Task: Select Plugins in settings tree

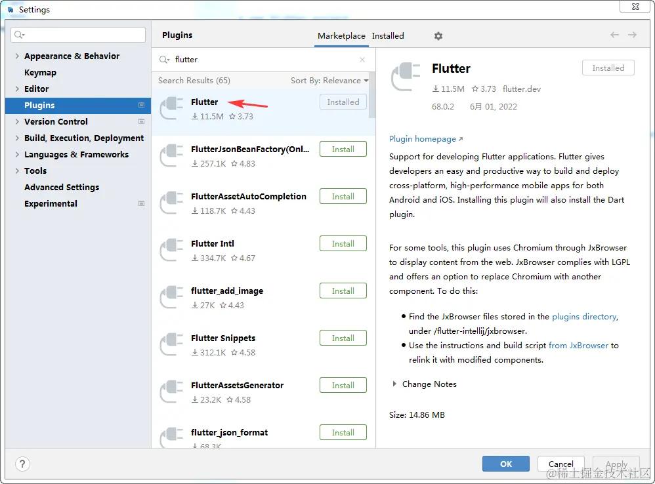Action: tap(78, 106)
